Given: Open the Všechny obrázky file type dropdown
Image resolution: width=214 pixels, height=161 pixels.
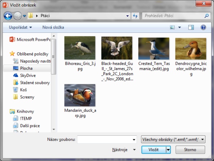Looking at the screenshot, I should click(x=173, y=139).
